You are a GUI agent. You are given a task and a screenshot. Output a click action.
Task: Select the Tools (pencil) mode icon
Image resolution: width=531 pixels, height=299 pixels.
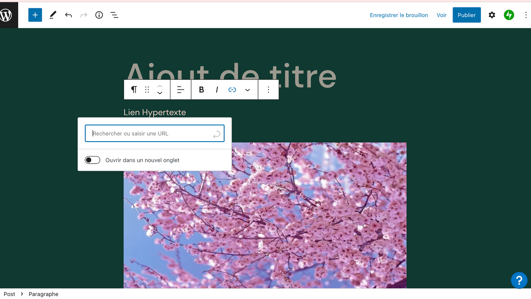coord(53,15)
